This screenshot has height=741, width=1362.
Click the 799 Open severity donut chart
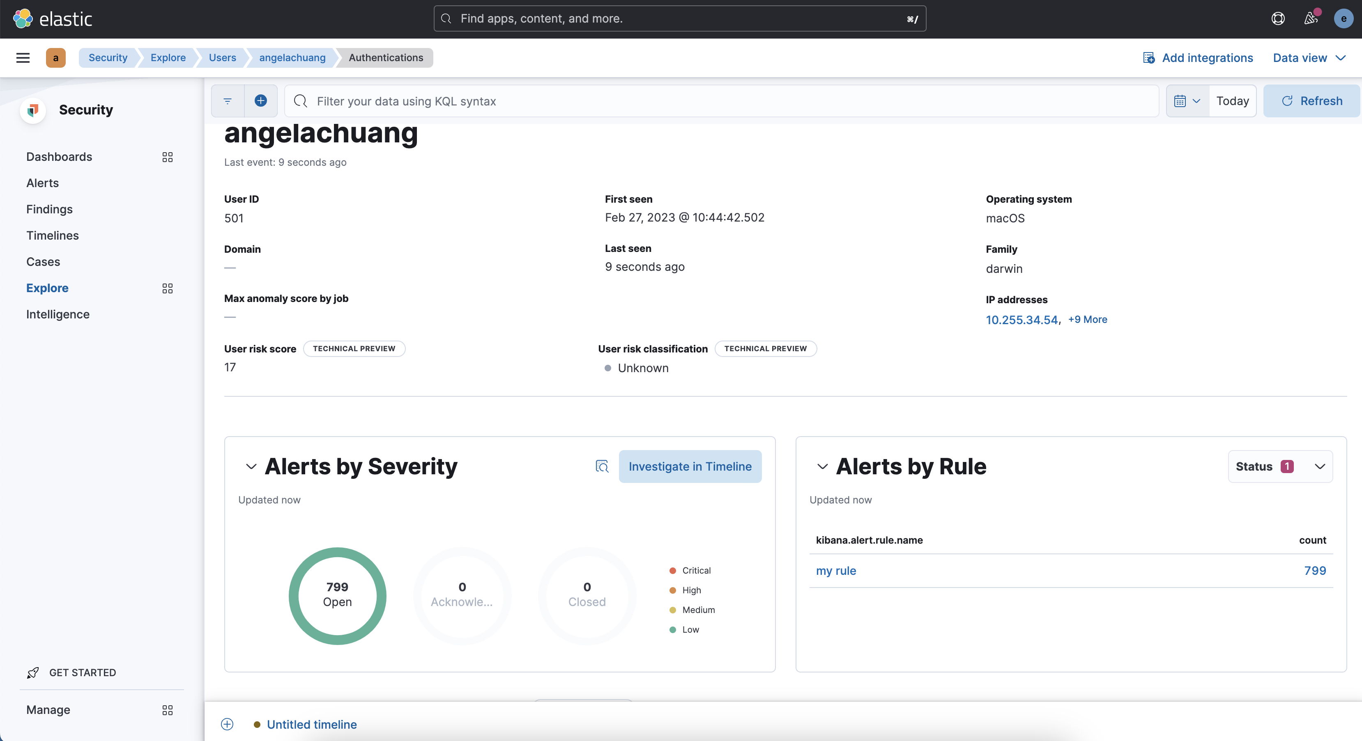coord(337,596)
